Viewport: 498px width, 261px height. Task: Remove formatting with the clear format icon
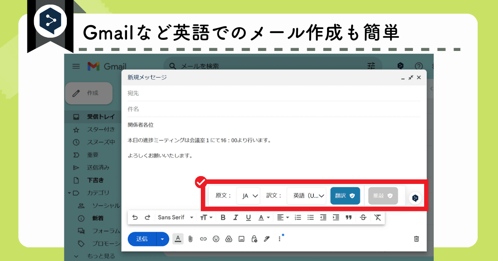(377, 217)
